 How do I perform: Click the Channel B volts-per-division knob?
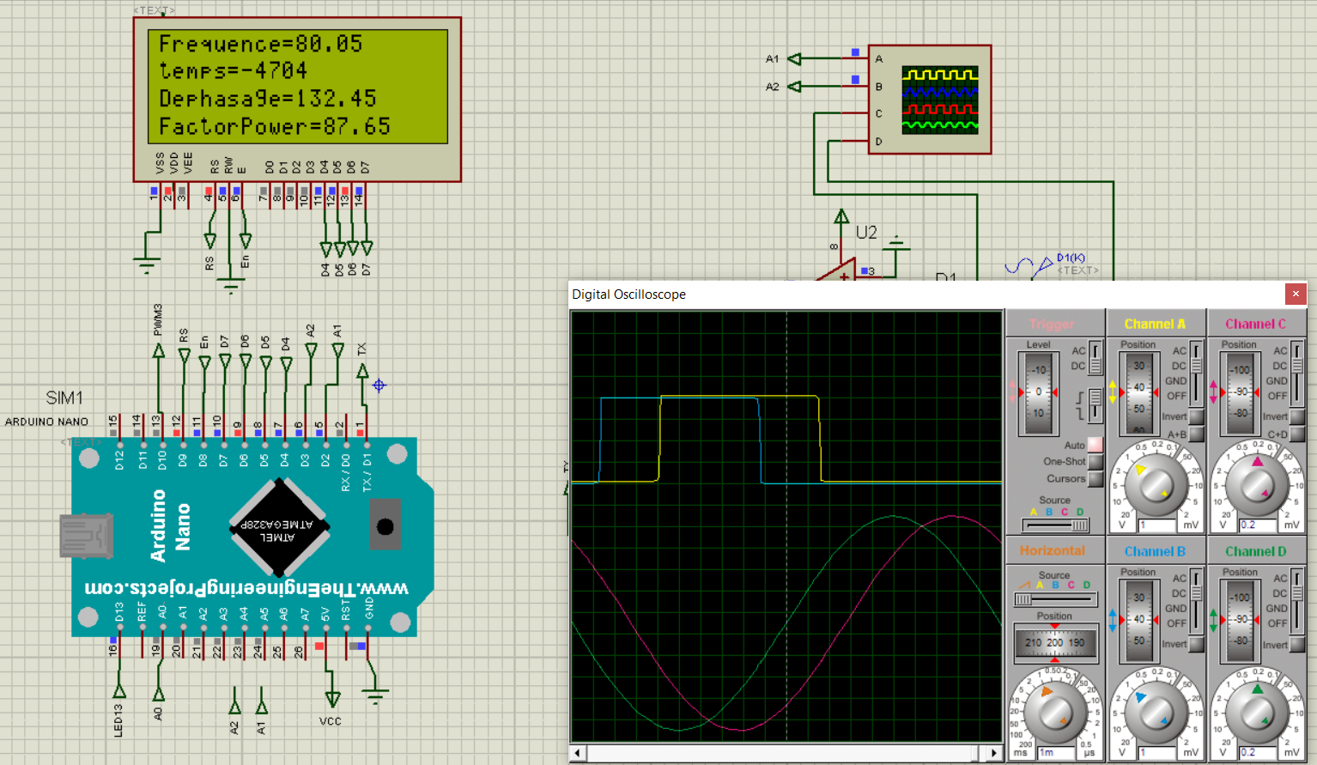tap(1156, 712)
